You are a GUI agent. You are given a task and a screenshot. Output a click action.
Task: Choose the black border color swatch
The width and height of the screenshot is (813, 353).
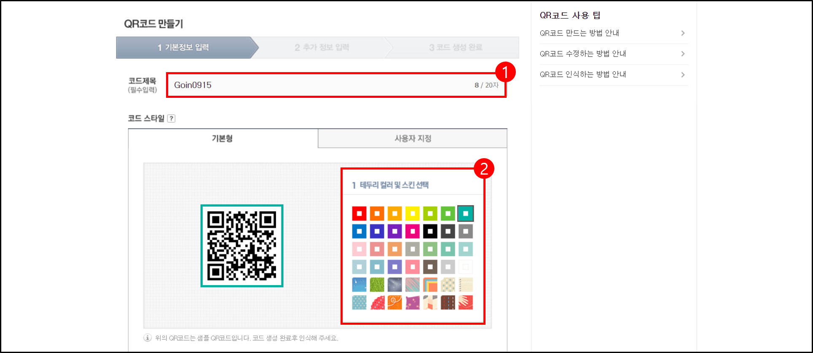pos(430,231)
